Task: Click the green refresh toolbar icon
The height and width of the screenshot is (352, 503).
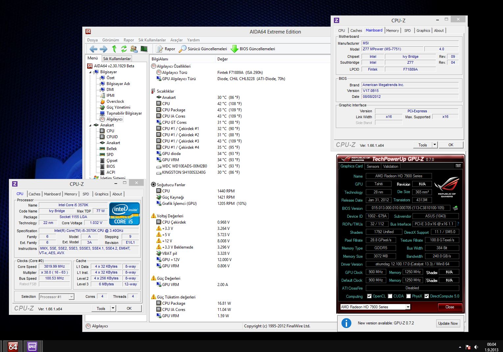Action: [x=124, y=49]
